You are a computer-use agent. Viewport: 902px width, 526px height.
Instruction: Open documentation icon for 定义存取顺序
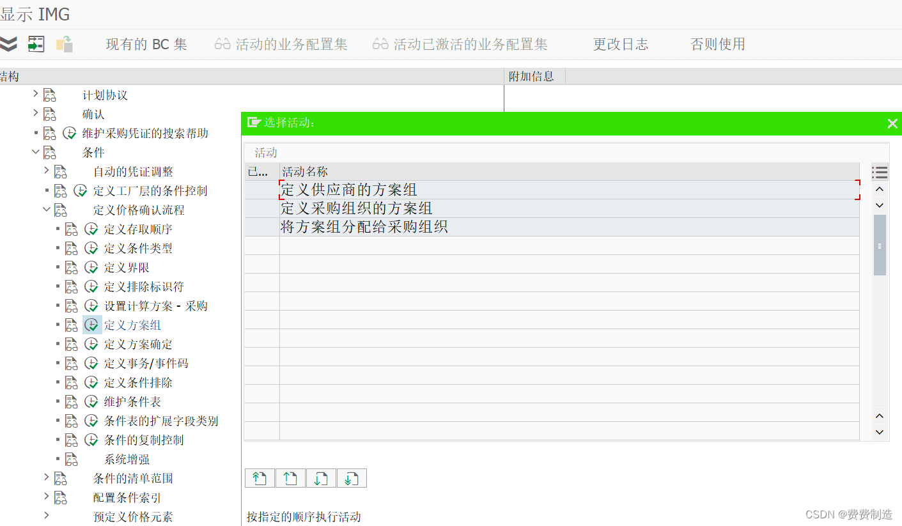click(72, 229)
